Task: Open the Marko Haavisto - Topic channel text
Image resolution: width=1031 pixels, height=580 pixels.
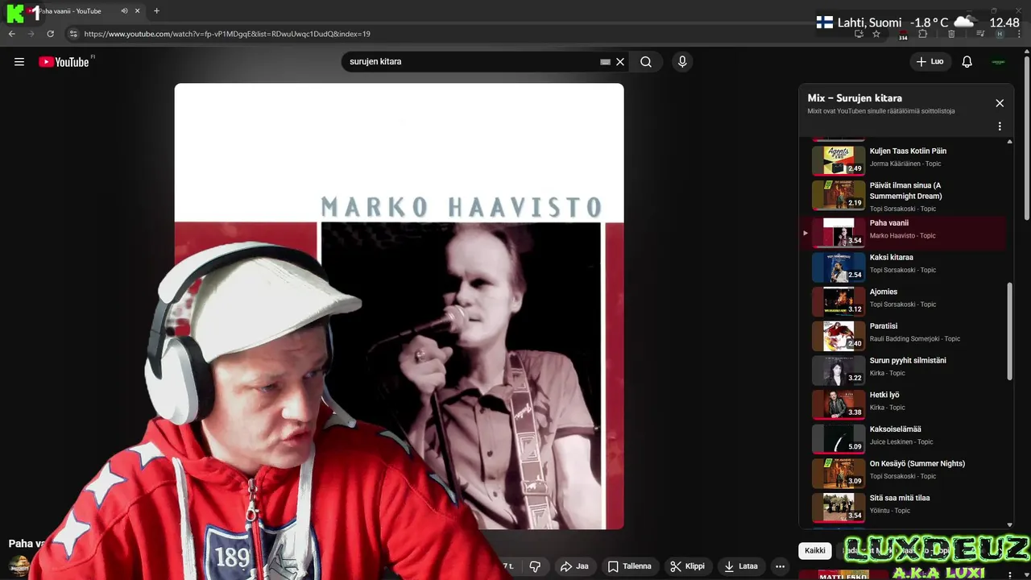Action: 902,236
